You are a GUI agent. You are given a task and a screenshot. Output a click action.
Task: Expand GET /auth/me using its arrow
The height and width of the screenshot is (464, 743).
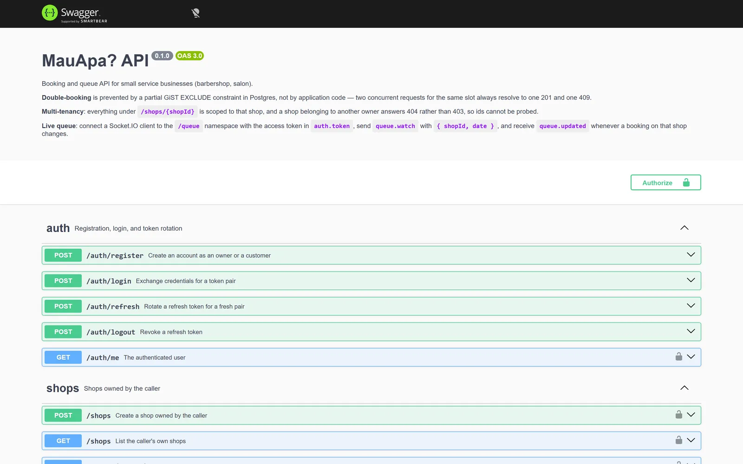pos(691,357)
